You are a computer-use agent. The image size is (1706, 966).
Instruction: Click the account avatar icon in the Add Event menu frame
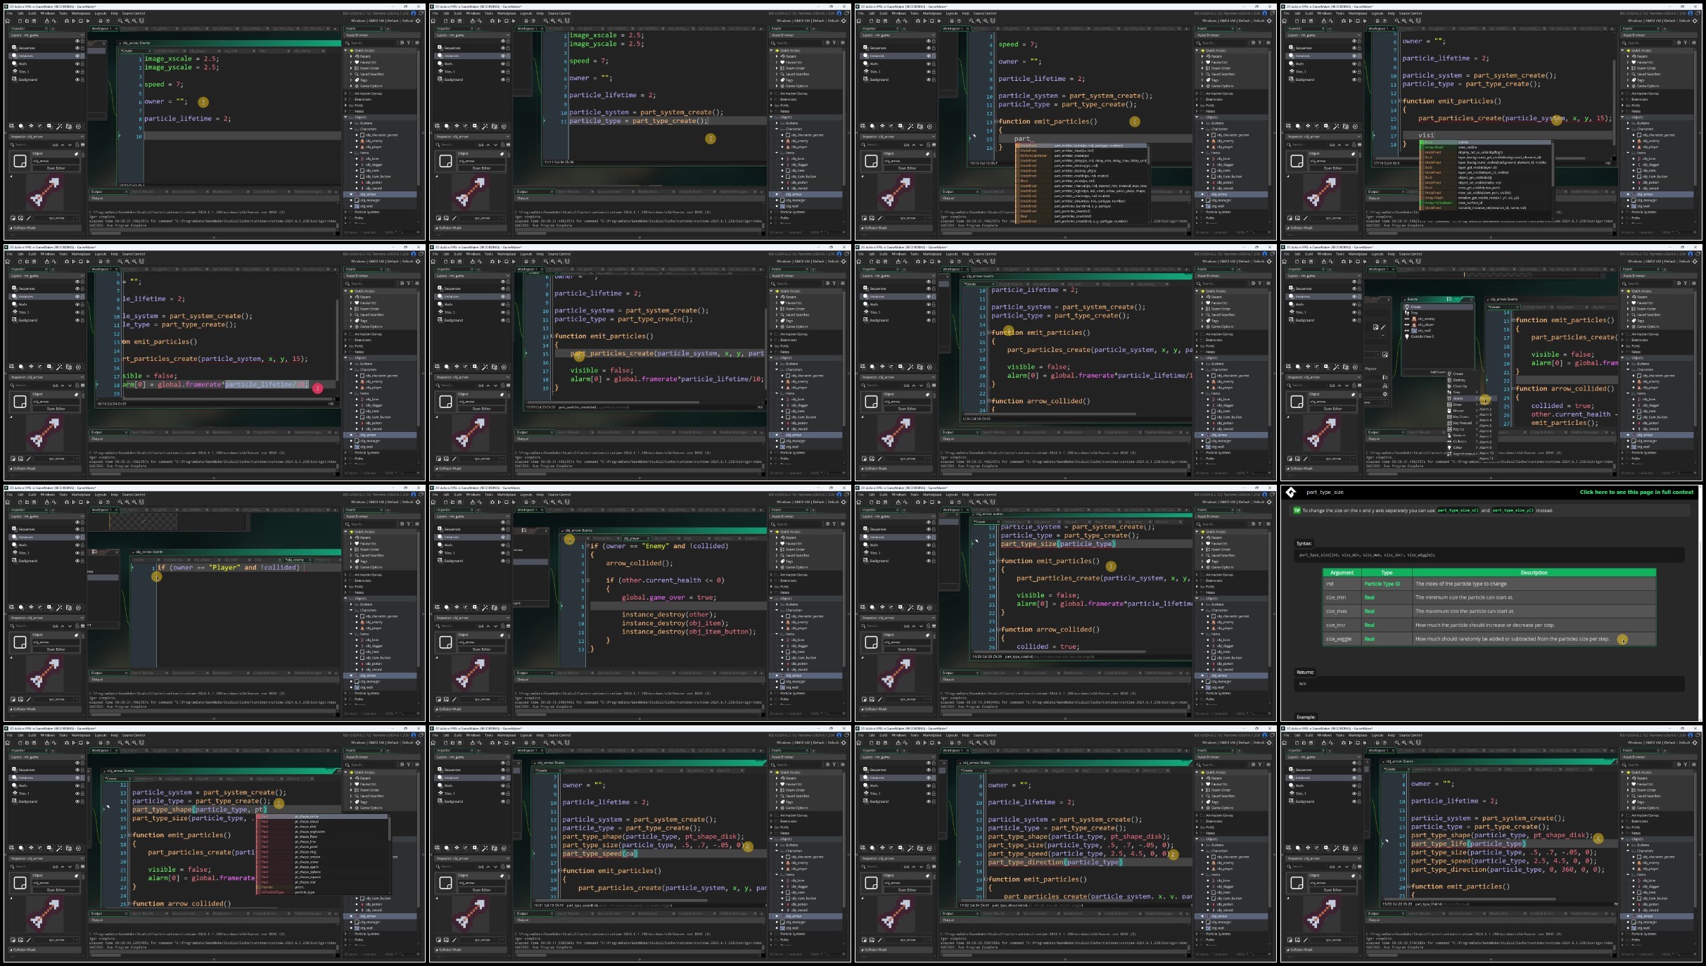pyautogui.click(x=1691, y=254)
